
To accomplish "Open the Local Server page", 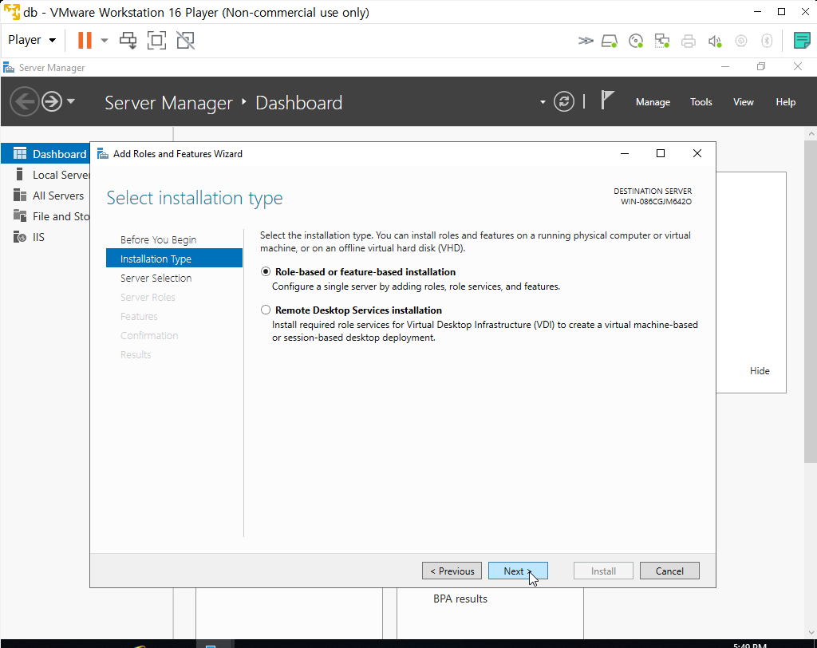I will [x=45, y=175].
